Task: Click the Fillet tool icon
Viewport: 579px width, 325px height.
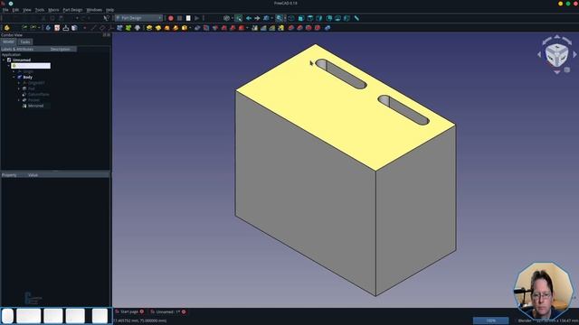Action: point(291,28)
